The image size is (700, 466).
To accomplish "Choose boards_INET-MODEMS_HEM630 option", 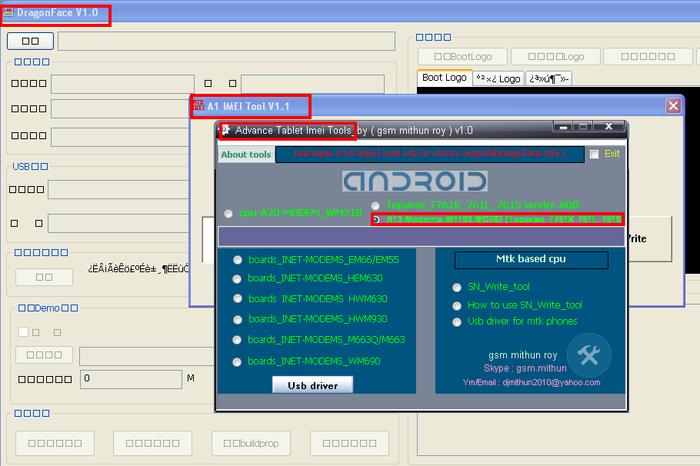I will click(x=237, y=279).
